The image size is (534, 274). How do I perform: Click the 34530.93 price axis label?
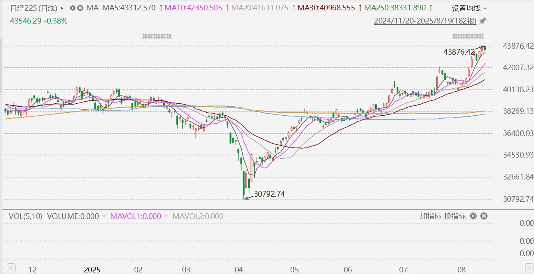518,155
